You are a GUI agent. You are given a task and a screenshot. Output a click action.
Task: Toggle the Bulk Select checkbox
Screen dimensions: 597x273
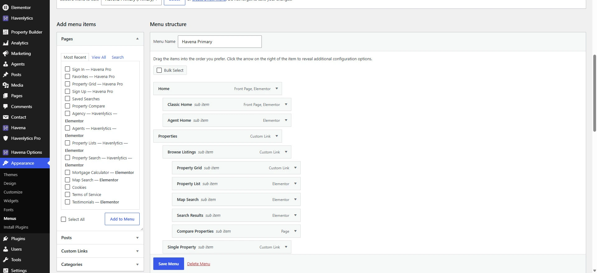159,70
